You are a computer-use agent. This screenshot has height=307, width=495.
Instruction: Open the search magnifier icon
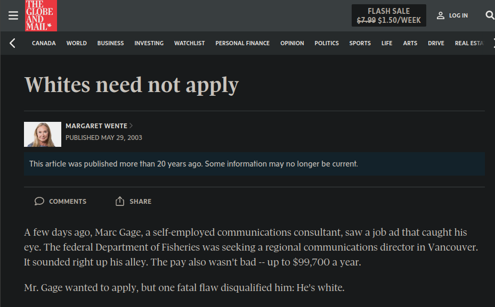click(490, 15)
